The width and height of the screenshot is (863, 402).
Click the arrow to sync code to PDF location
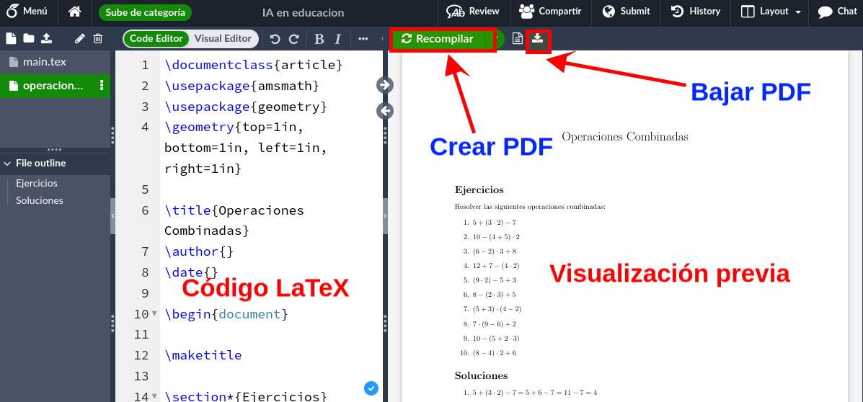click(385, 86)
